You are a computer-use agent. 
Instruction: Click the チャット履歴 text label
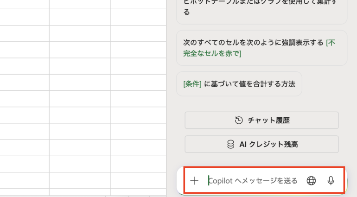[x=268, y=121]
